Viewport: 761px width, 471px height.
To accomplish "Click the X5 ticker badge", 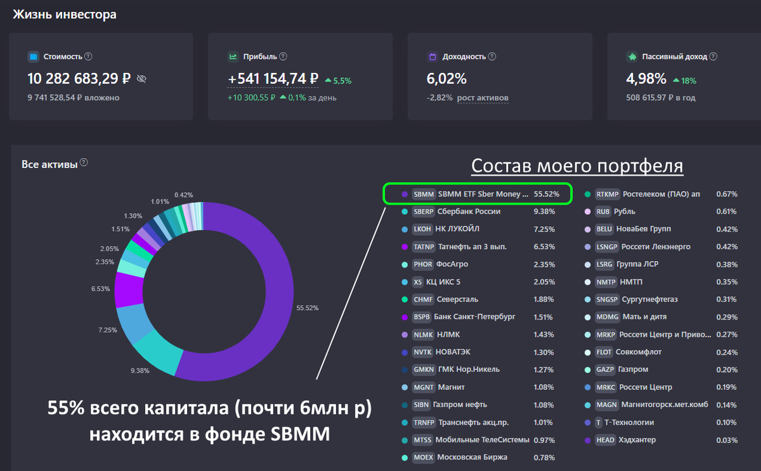I will (x=417, y=282).
